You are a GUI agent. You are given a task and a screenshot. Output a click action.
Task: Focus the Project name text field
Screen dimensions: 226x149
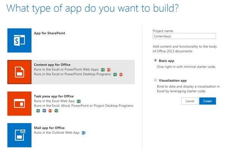pos(184,36)
